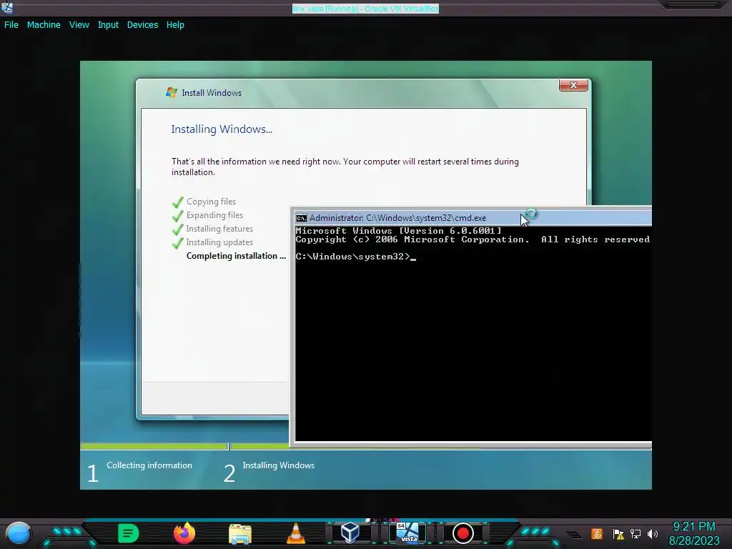Click the 'Collecting information' stage label

point(149,465)
